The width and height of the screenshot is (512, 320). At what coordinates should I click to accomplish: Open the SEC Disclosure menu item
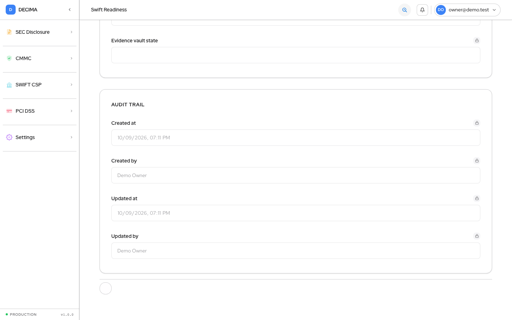coord(39,32)
